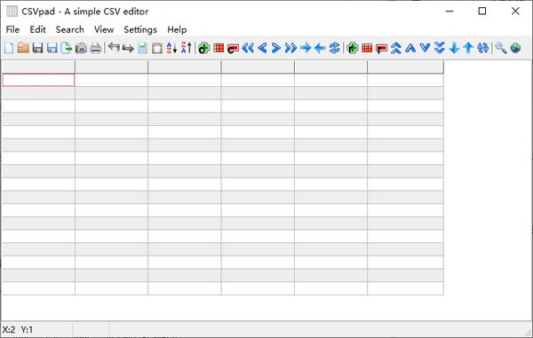
Task: Click the solid right arrow icon
Action: (x=306, y=48)
